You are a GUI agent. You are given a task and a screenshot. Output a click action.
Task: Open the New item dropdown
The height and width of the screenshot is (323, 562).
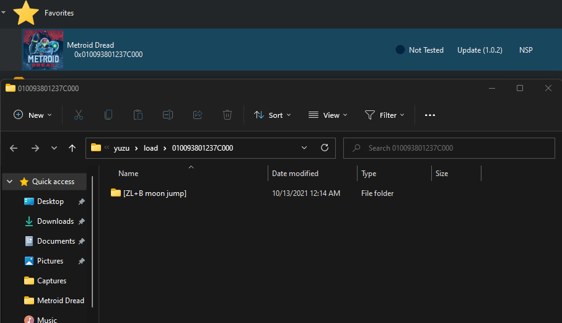coord(33,115)
